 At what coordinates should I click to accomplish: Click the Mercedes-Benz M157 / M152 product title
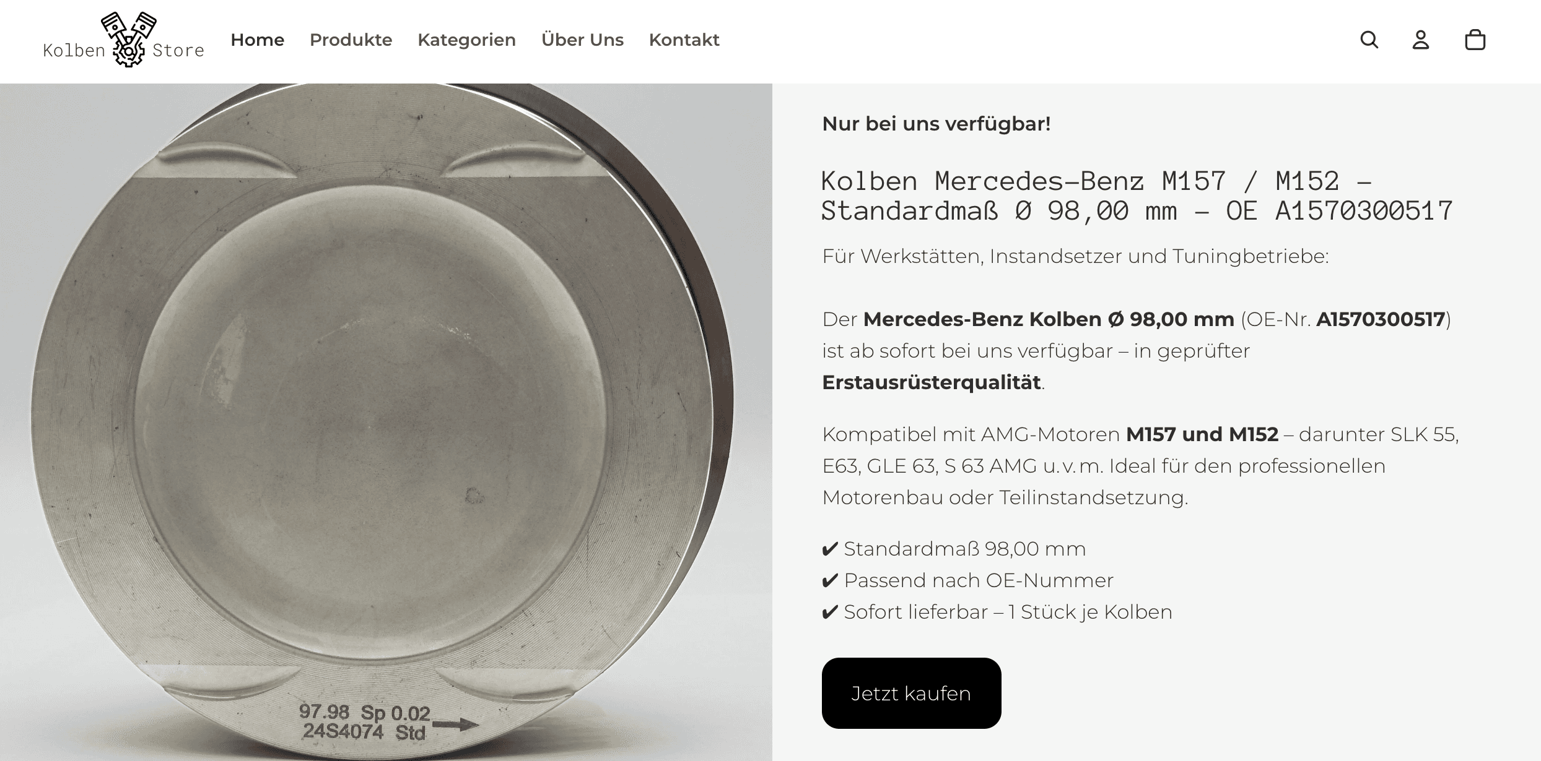[x=1137, y=196]
